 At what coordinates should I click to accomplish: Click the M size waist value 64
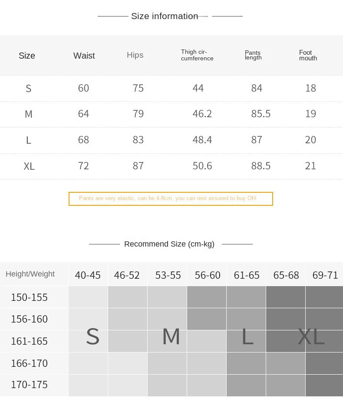(83, 114)
